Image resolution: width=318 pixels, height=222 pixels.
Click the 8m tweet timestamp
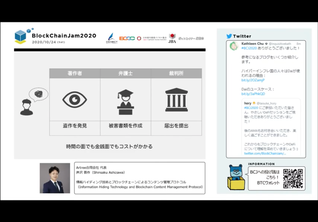[x=299, y=44]
